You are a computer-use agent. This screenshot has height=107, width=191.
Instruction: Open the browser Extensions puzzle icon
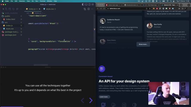pos(179,9)
